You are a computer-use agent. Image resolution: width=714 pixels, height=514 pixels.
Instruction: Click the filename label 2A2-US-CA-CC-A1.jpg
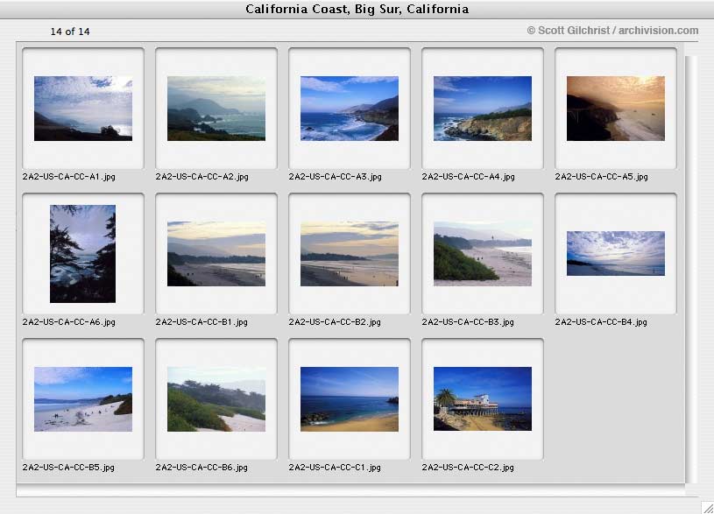68,177
